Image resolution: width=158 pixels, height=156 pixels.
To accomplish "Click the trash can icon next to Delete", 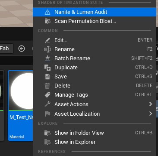I will pyautogui.click(x=47, y=86).
